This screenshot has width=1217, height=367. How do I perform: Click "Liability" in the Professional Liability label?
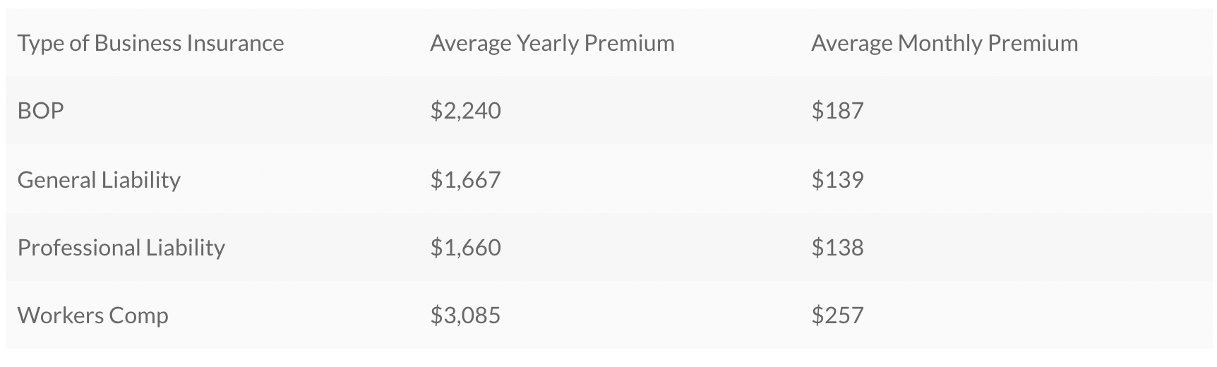point(185,248)
